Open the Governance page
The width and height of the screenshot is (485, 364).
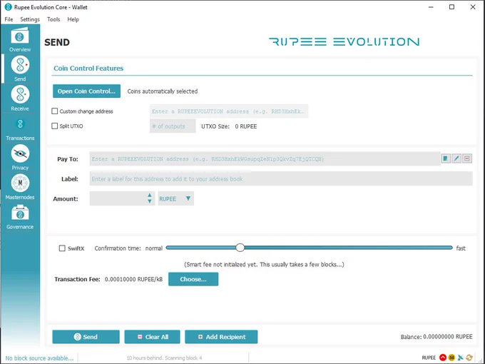click(20, 217)
